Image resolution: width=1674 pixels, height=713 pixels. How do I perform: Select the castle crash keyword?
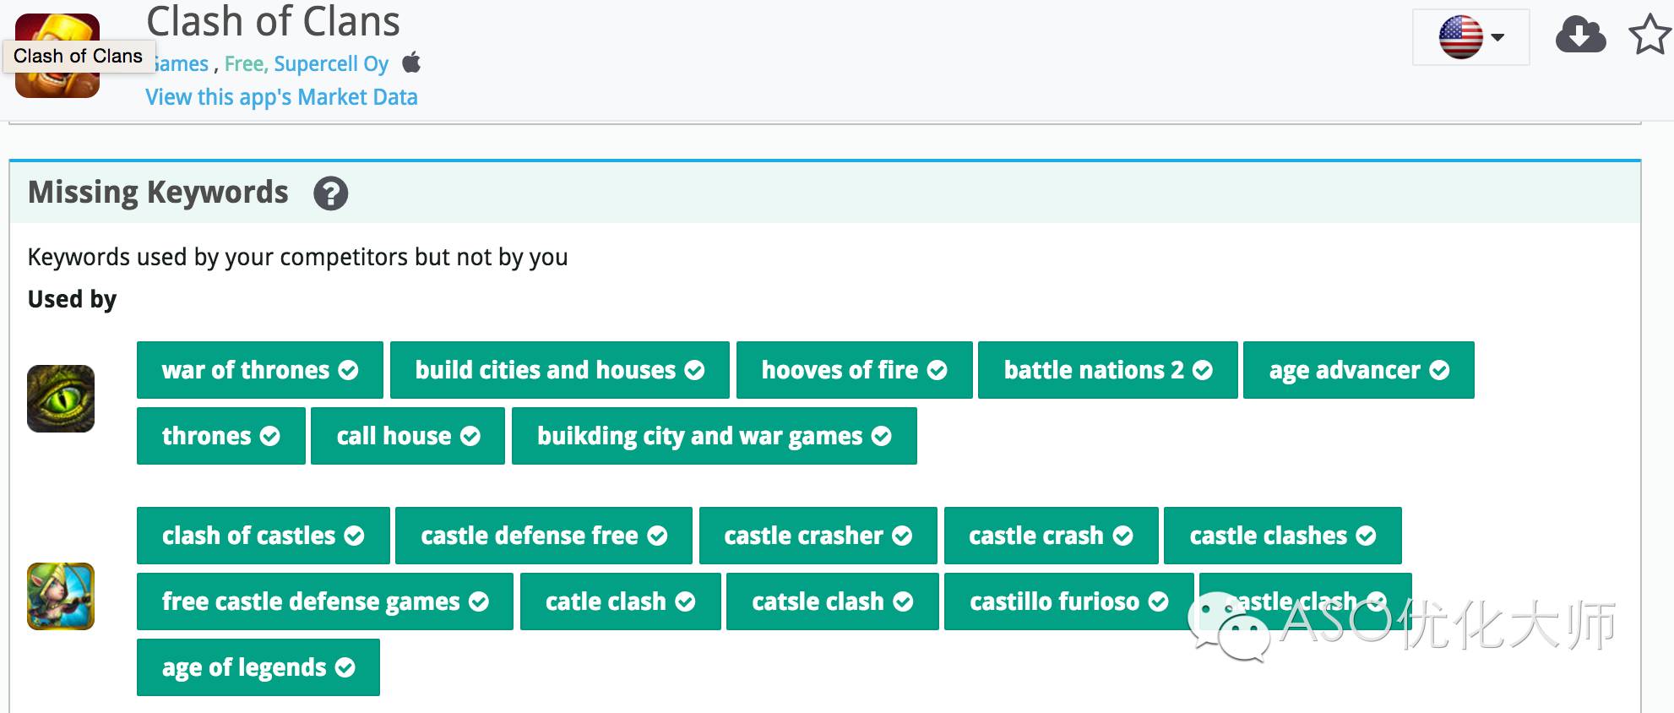tap(1052, 536)
